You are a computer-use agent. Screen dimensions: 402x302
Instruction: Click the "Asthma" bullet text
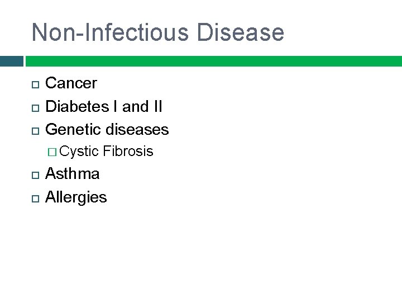click(73, 174)
